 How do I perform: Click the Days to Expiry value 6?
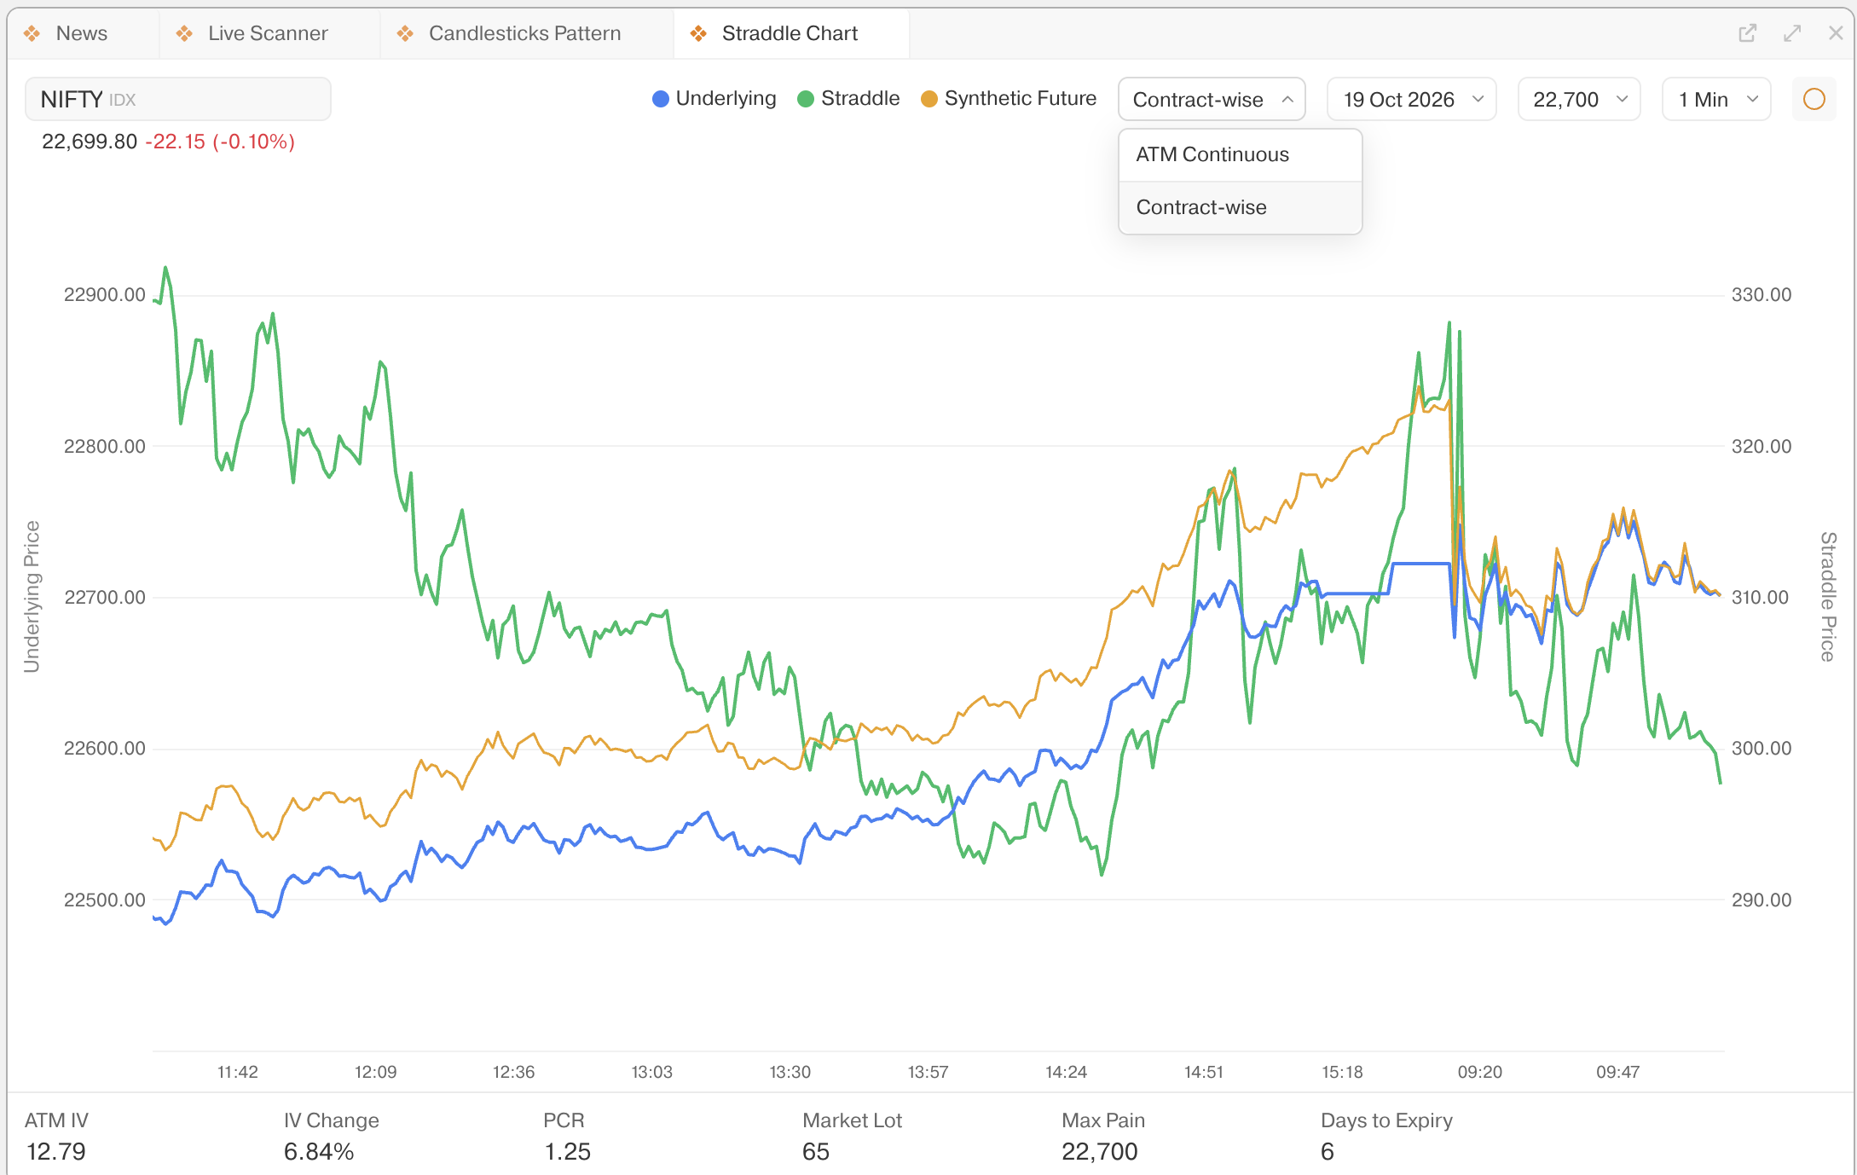[1328, 1151]
